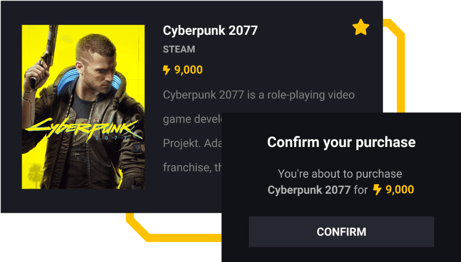Click description line starting with 'franchise'
The width and height of the screenshot is (461, 262).
(x=192, y=167)
